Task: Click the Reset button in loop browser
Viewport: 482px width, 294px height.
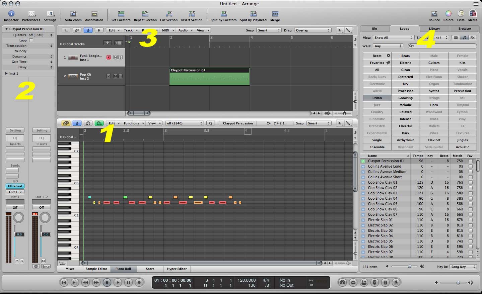Action: [x=377, y=56]
